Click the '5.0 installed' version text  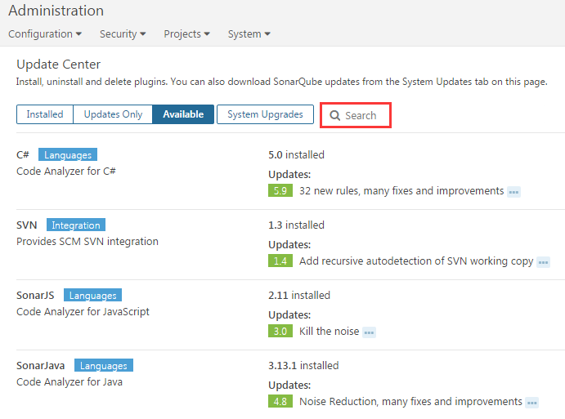[x=296, y=155]
